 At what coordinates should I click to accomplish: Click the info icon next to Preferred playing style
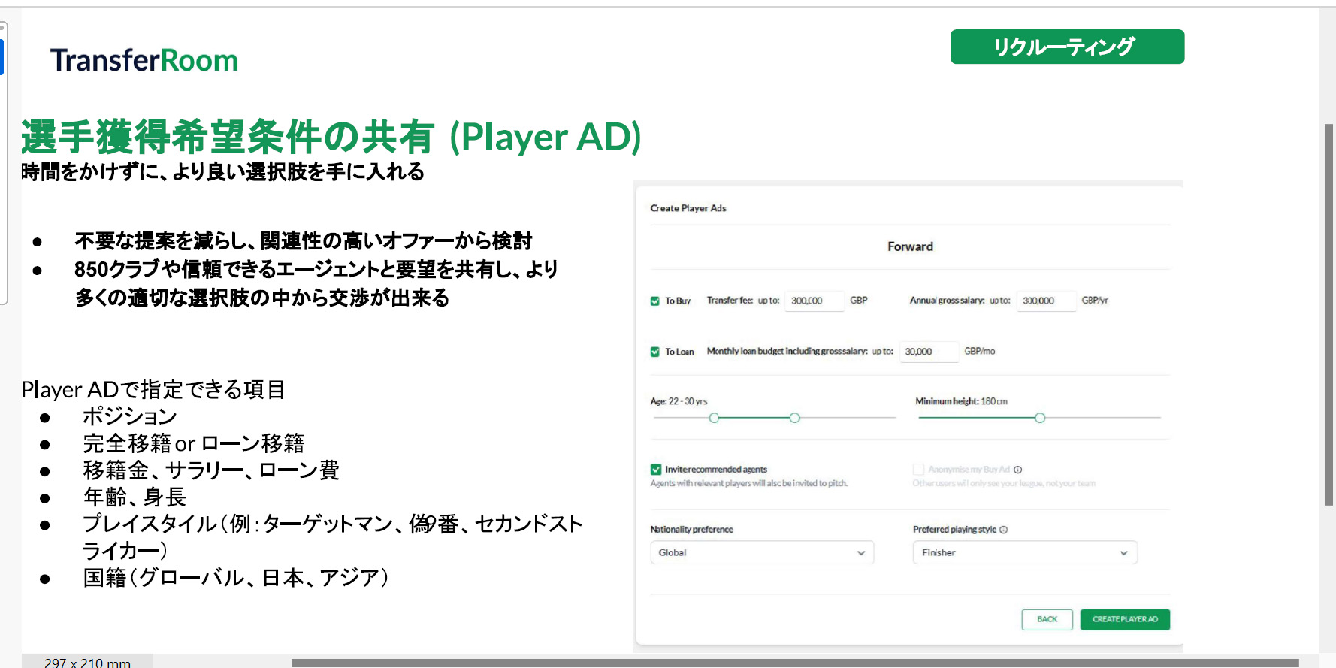(1004, 530)
